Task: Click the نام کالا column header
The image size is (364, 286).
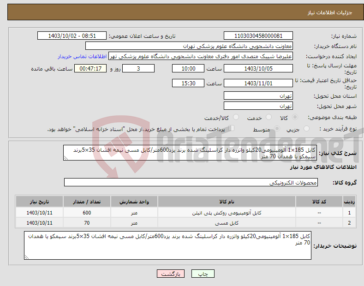Action: 227,202
